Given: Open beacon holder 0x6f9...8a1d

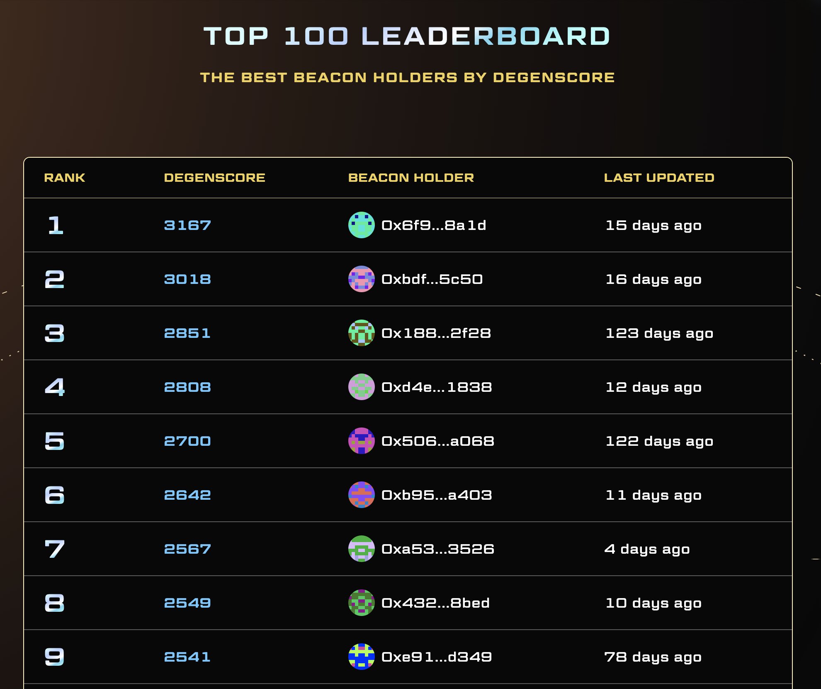Looking at the screenshot, I should 433,225.
